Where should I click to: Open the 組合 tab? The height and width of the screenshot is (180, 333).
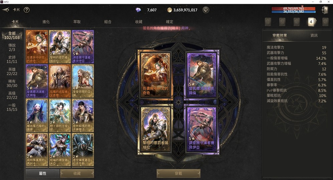(108, 22)
